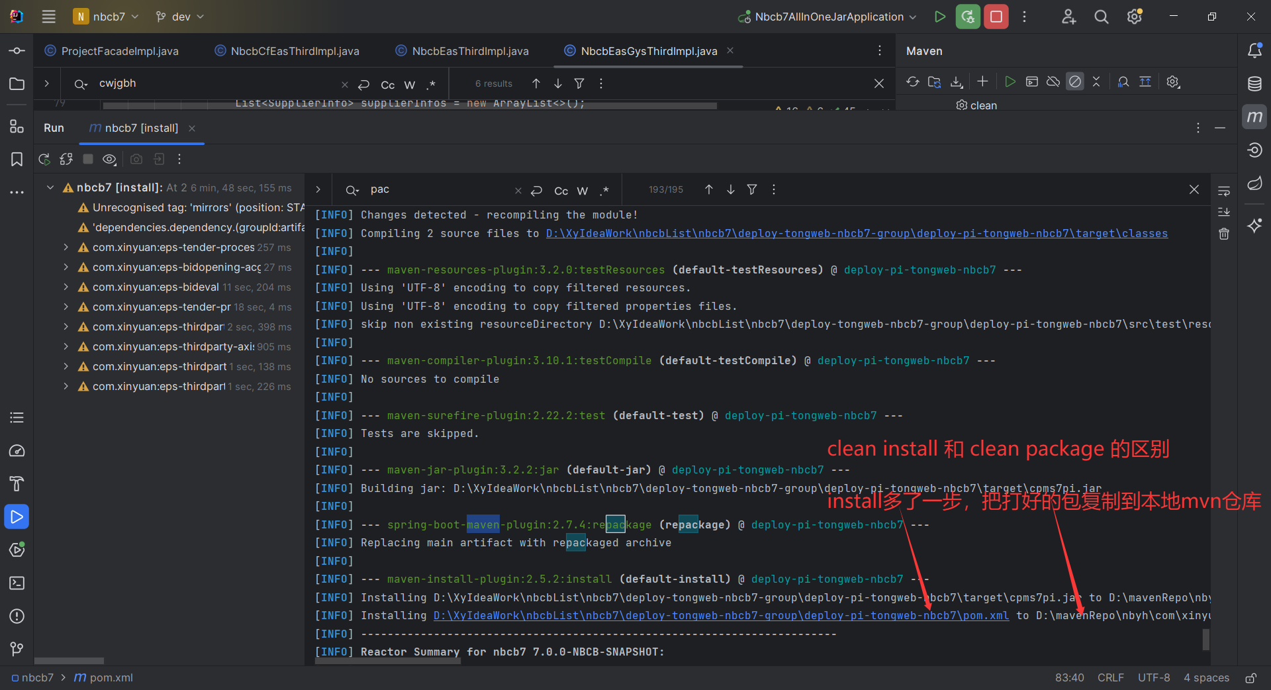Open Code With Me user icon
The height and width of the screenshot is (690, 1271).
(x=1068, y=17)
